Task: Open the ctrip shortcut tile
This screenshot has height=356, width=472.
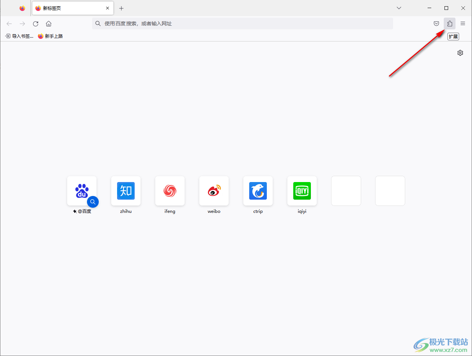Action: point(258,191)
